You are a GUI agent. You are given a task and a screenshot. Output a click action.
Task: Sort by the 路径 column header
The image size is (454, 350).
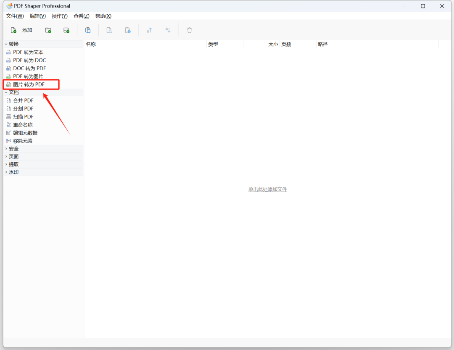pyautogui.click(x=377, y=44)
